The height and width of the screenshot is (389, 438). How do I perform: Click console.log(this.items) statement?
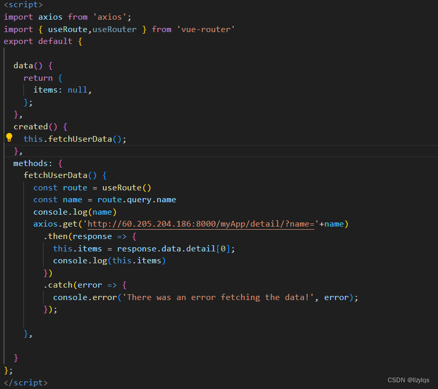pos(110,261)
